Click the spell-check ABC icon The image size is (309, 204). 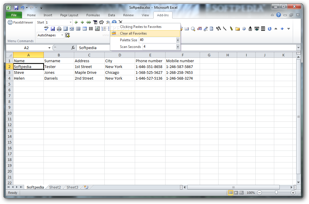click(46, 29)
